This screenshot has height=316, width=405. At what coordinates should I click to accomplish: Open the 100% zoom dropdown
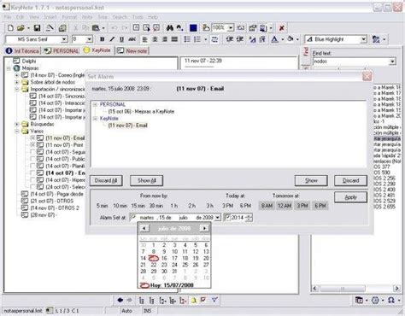click(x=231, y=28)
